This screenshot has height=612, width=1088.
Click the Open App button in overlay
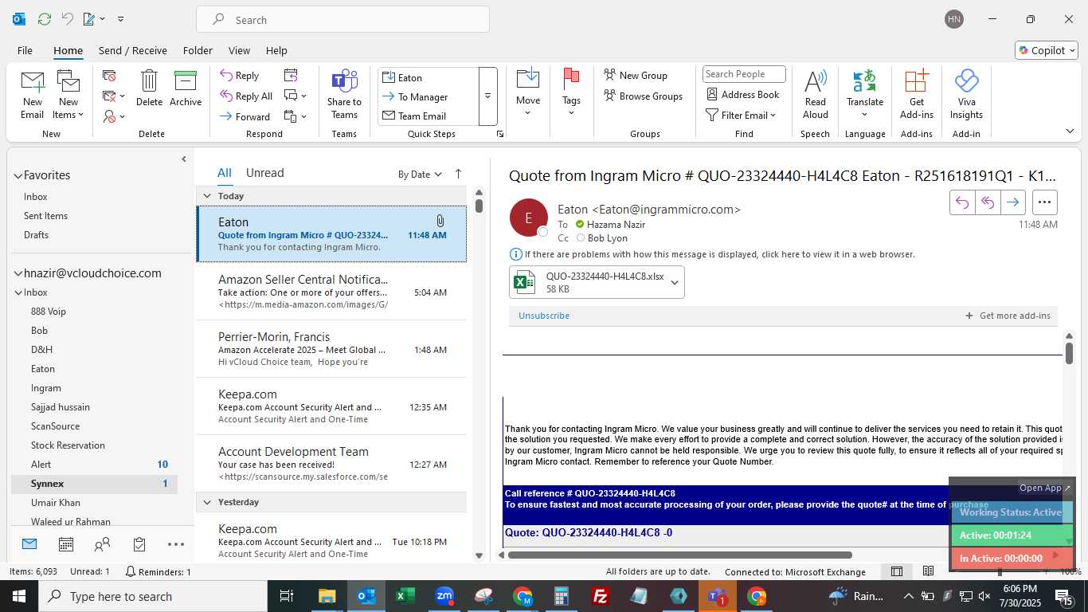1046,488
